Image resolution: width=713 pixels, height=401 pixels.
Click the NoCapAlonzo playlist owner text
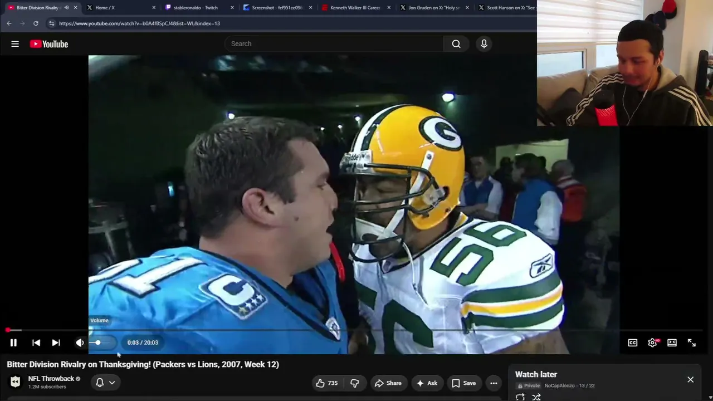click(x=560, y=385)
